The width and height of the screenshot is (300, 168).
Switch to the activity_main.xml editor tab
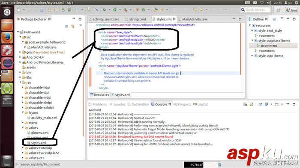104,19
